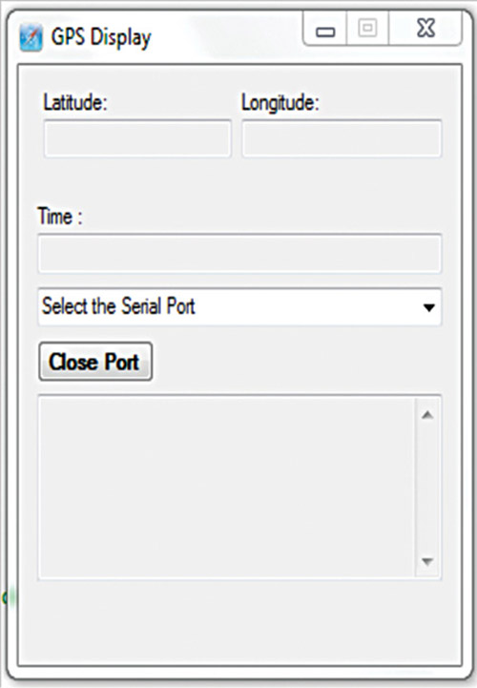Click inside the large output text area
Screen dimensions: 477x688
pyautogui.click(x=226, y=487)
